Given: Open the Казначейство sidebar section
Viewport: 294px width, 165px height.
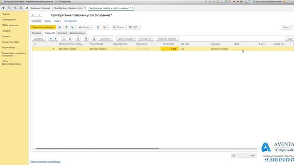Looking at the screenshot, I should tap(8, 48).
